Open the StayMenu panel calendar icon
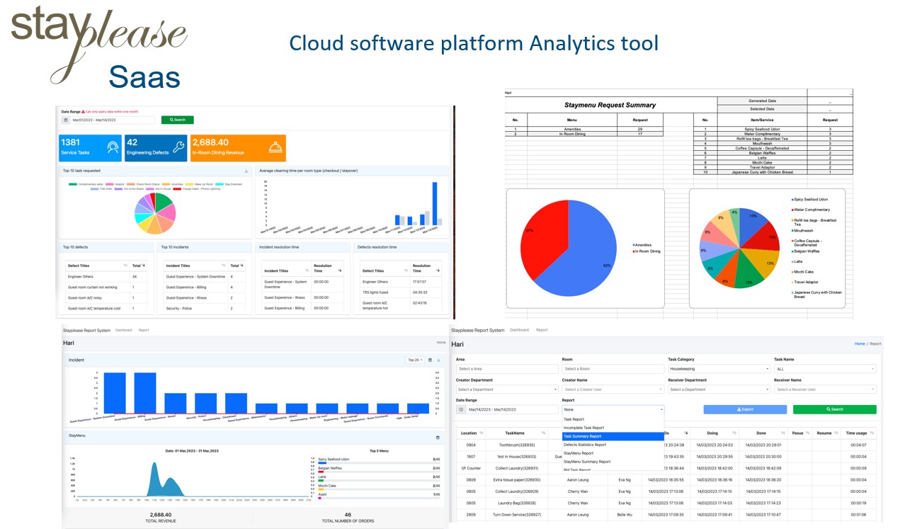922x529 pixels. click(437, 438)
